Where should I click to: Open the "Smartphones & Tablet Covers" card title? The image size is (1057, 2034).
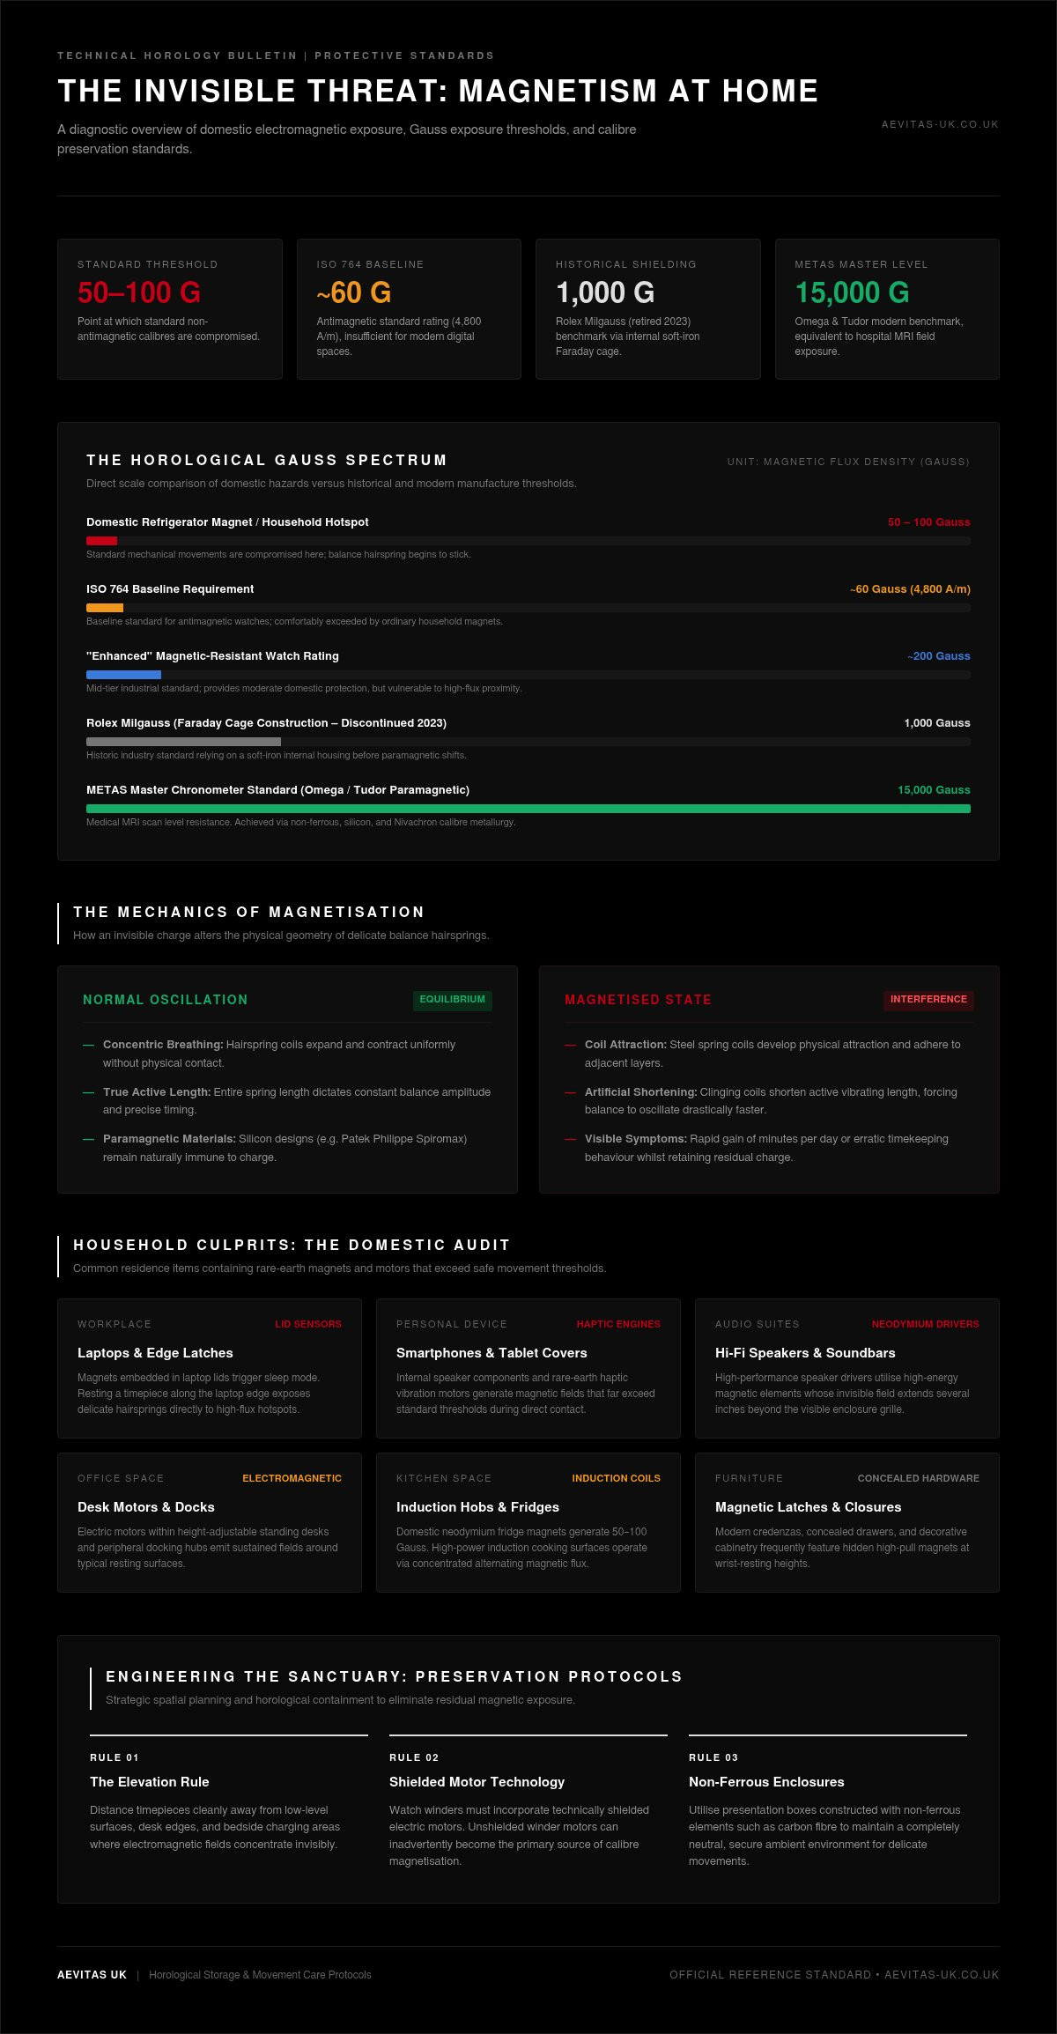pyautogui.click(x=492, y=1353)
